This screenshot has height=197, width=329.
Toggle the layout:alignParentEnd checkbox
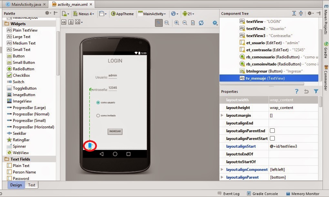(x=272, y=131)
